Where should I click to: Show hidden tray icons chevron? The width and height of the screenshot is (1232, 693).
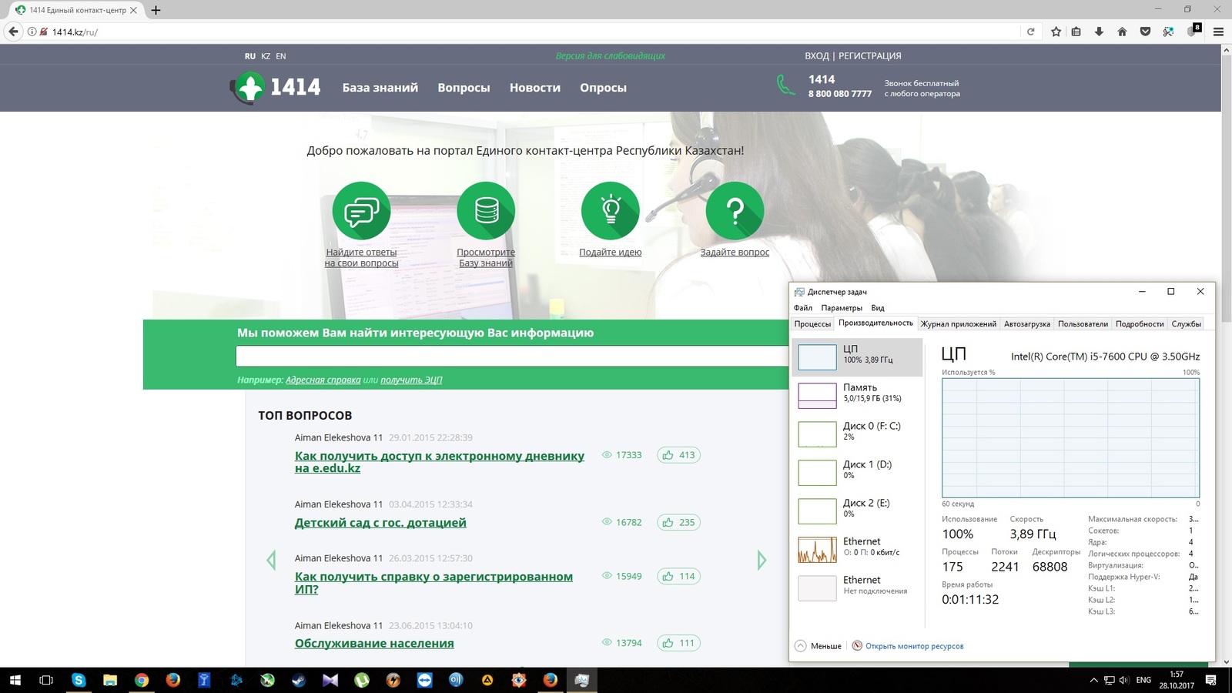click(x=1093, y=680)
